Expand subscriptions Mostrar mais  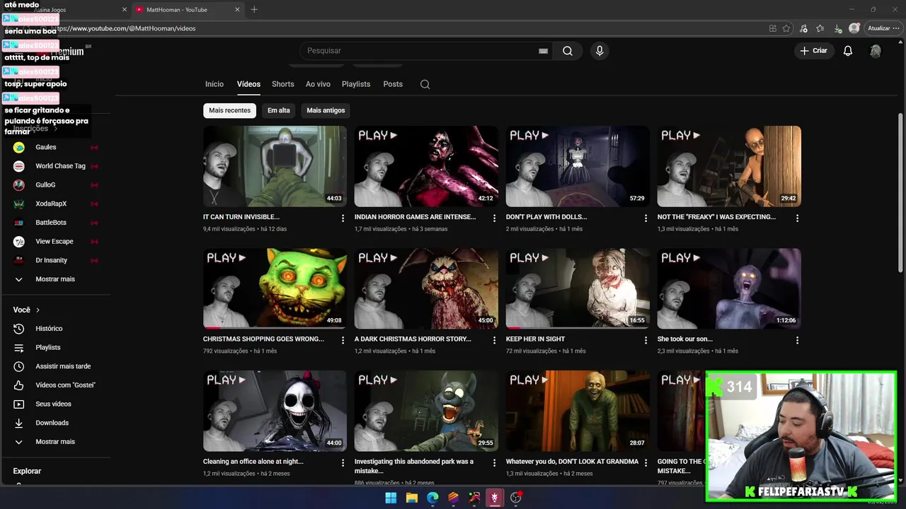coord(55,279)
